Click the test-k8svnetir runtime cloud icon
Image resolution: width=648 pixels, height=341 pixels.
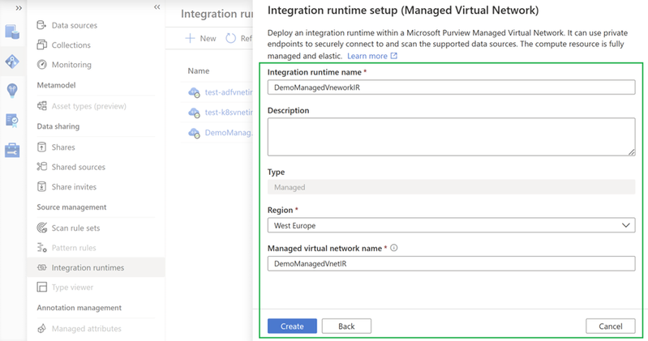[194, 113]
